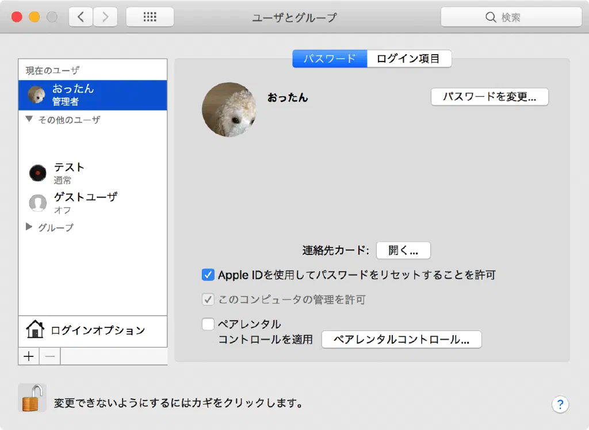The height and width of the screenshot is (430, 589).
Task: Toggle Apple ID password reset checkbox
Action: point(208,275)
